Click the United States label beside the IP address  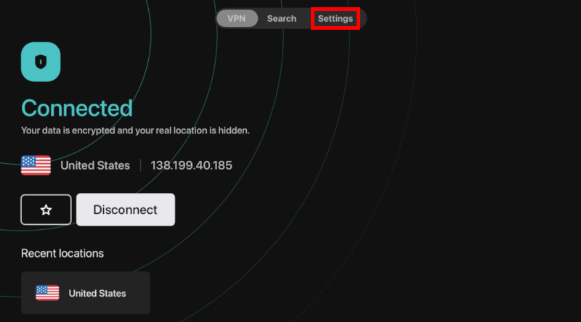coord(95,165)
